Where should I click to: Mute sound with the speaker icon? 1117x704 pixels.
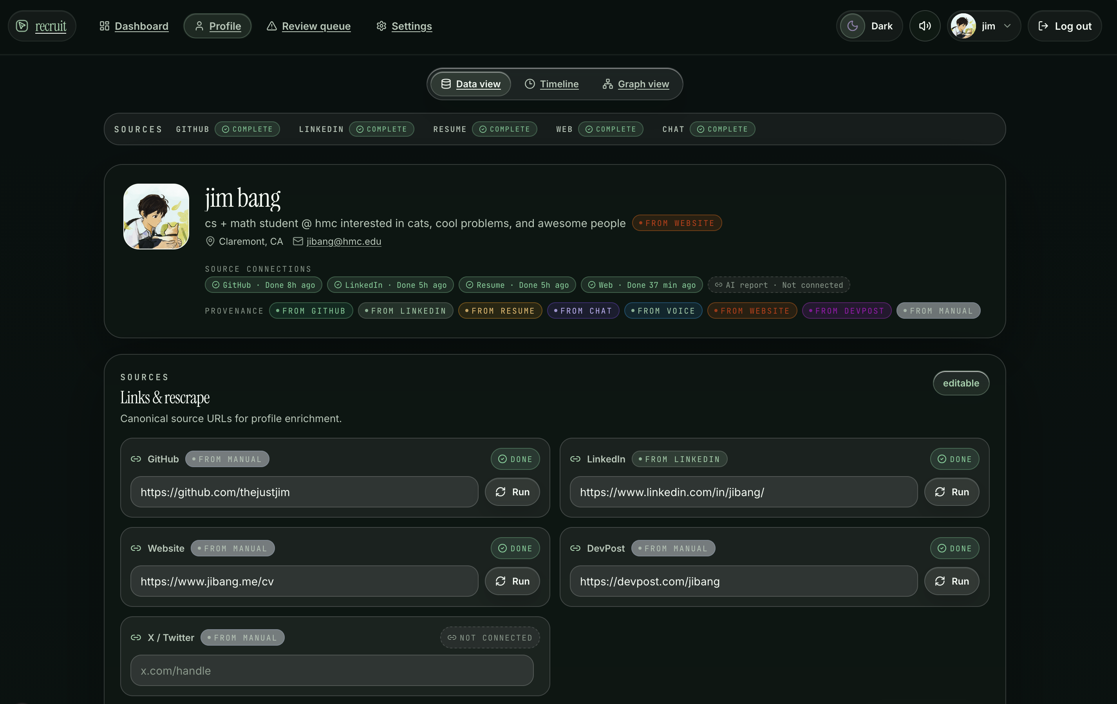point(924,26)
